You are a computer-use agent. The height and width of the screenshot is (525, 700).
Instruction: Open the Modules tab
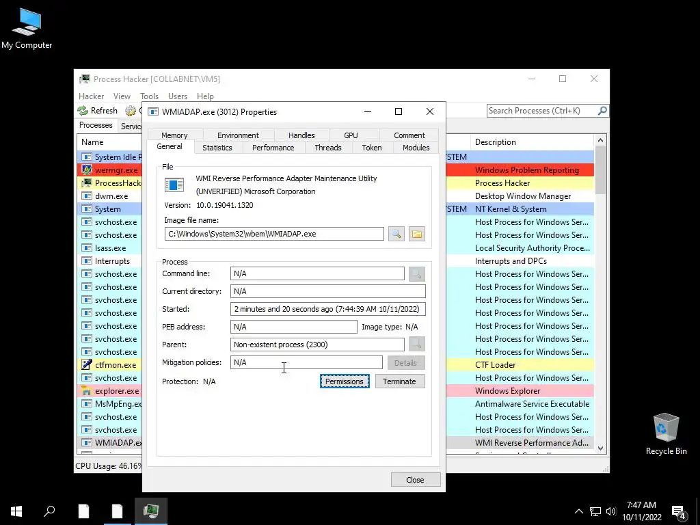click(416, 148)
